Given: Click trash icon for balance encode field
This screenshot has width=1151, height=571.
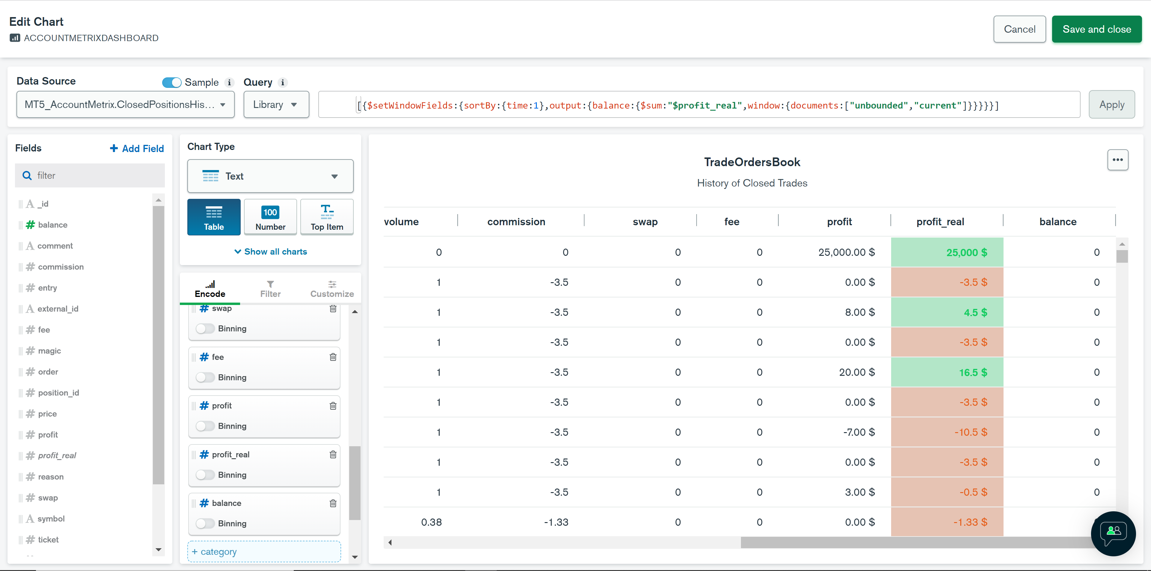Looking at the screenshot, I should click(333, 503).
